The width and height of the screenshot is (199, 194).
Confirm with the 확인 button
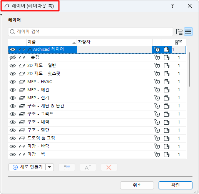(x=176, y=185)
